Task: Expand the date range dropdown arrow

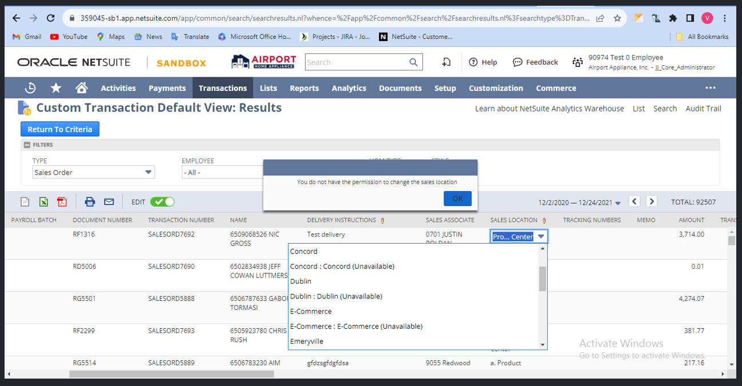Action: click(x=617, y=203)
